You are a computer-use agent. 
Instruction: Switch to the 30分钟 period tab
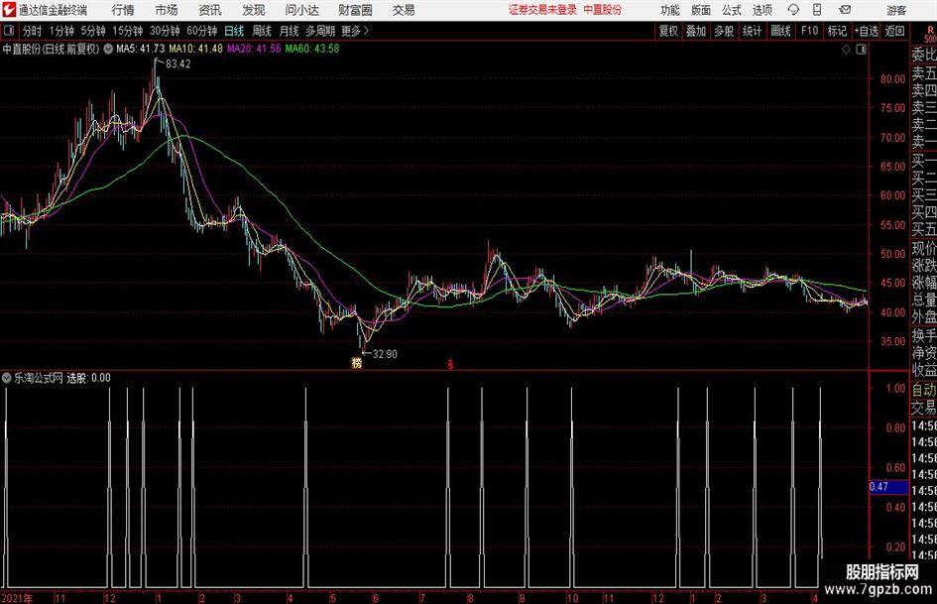click(x=165, y=31)
